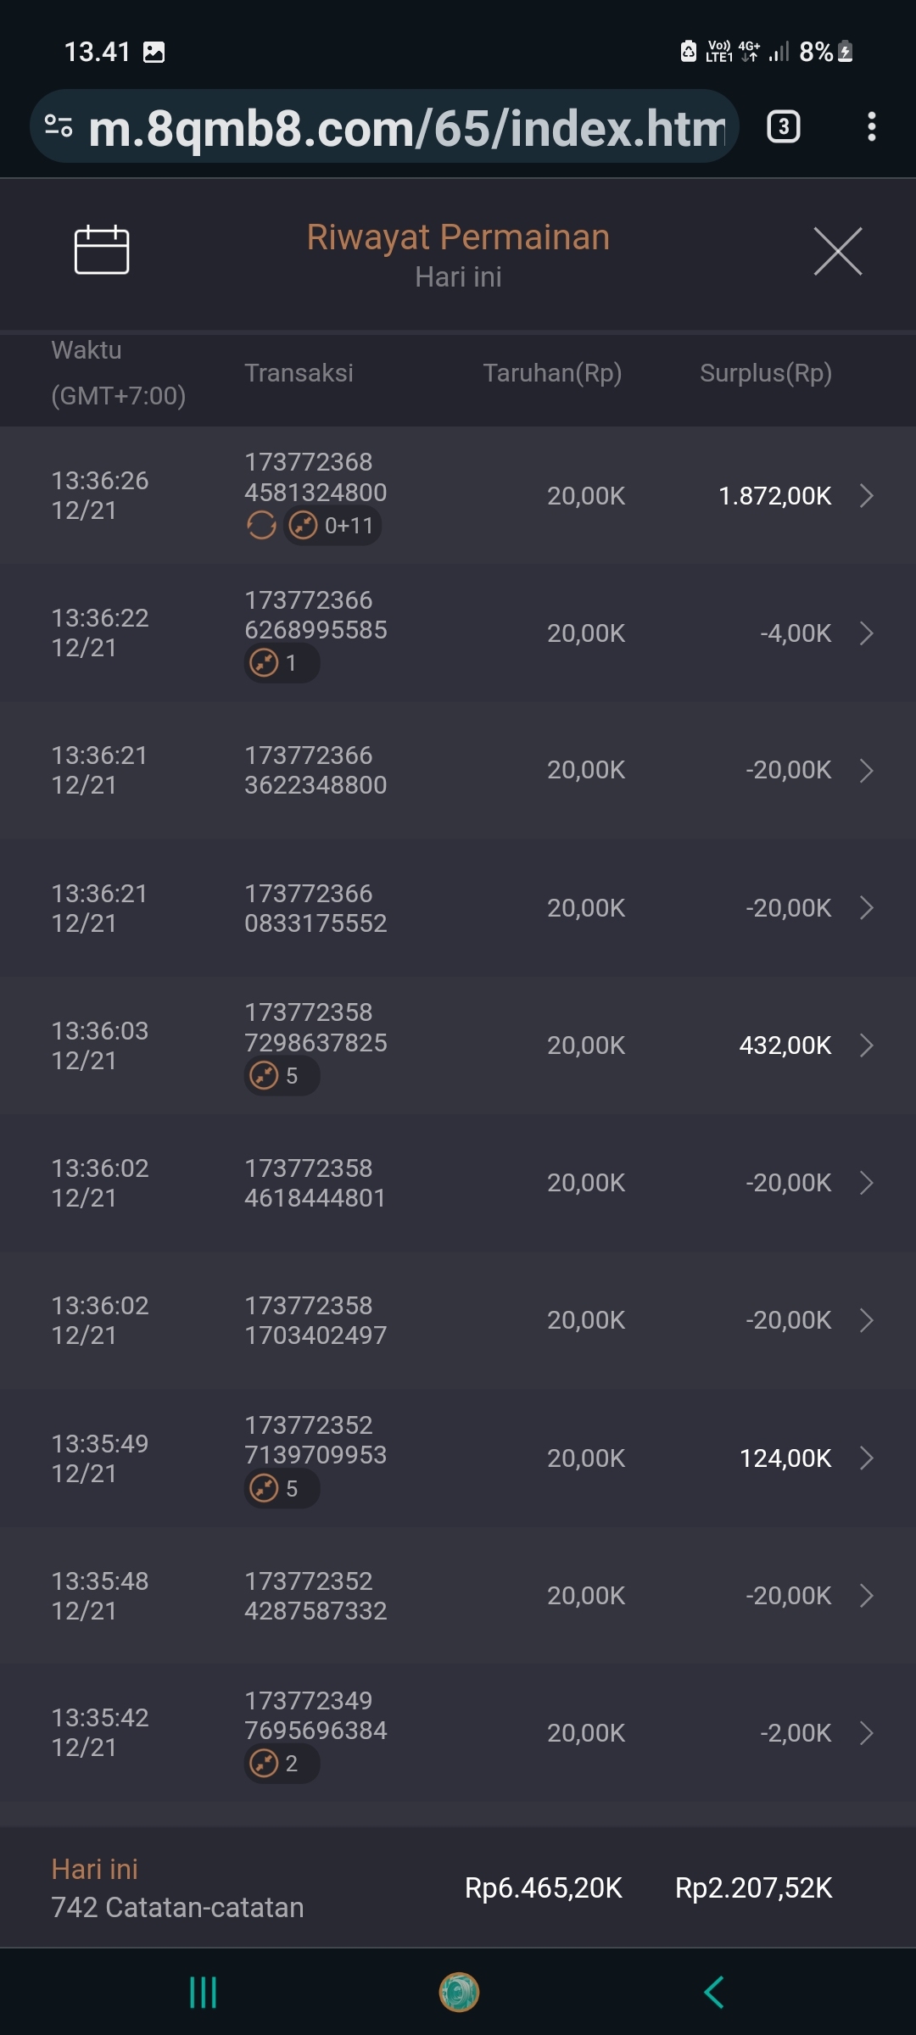Tap the respin circle icon at 13:36:26
The height and width of the screenshot is (2035, 916).
(261, 526)
